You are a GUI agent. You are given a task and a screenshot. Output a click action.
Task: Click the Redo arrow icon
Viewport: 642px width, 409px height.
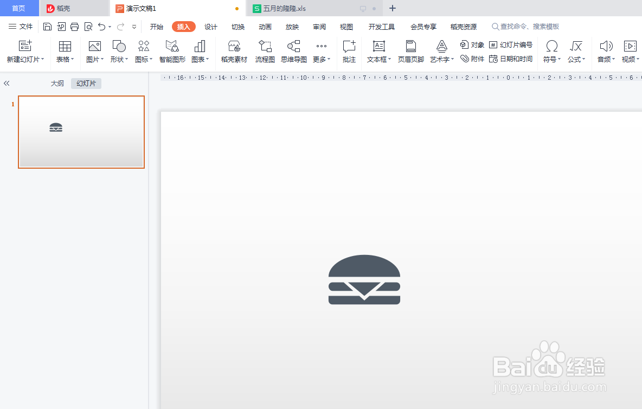tap(120, 27)
